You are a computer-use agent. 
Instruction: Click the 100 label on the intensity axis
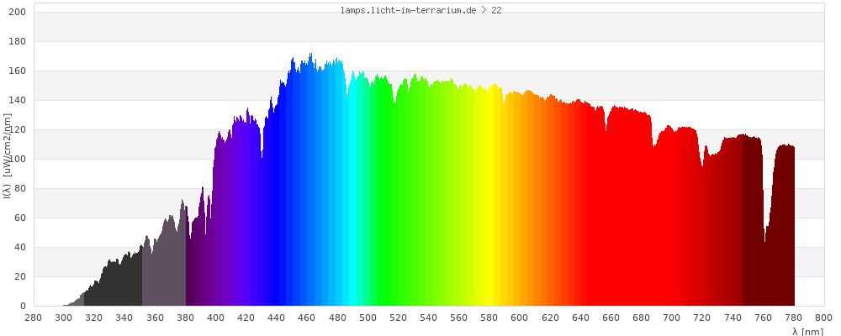(19, 159)
